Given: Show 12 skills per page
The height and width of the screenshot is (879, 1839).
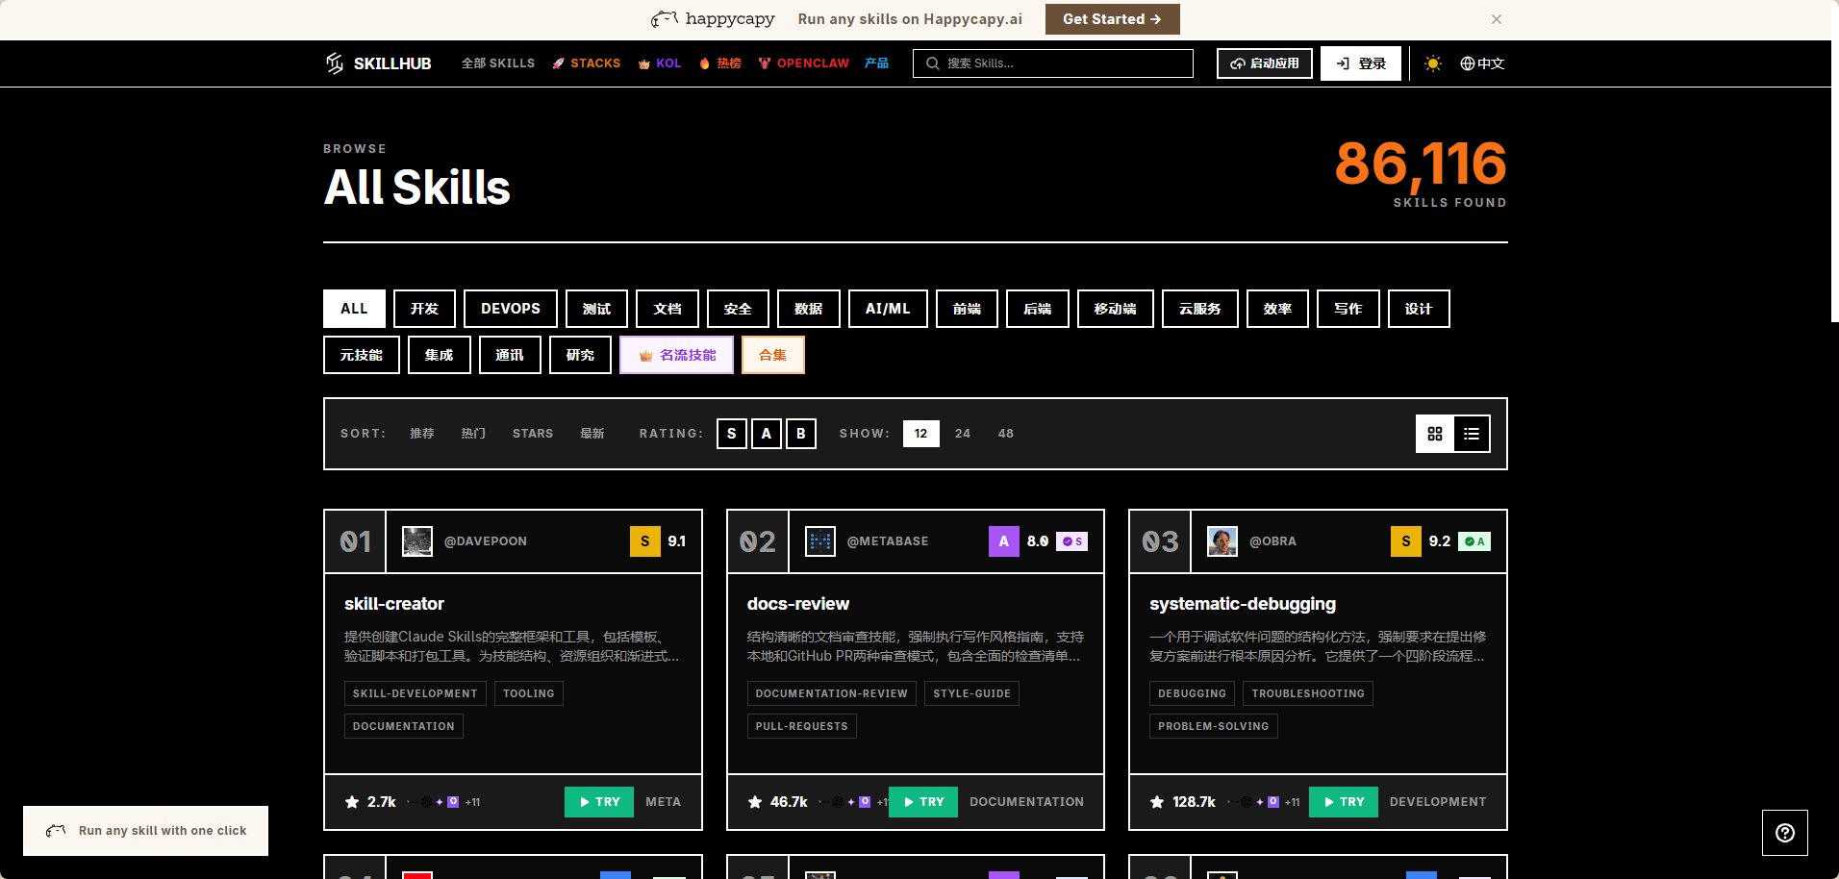Looking at the screenshot, I should point(921,434).
